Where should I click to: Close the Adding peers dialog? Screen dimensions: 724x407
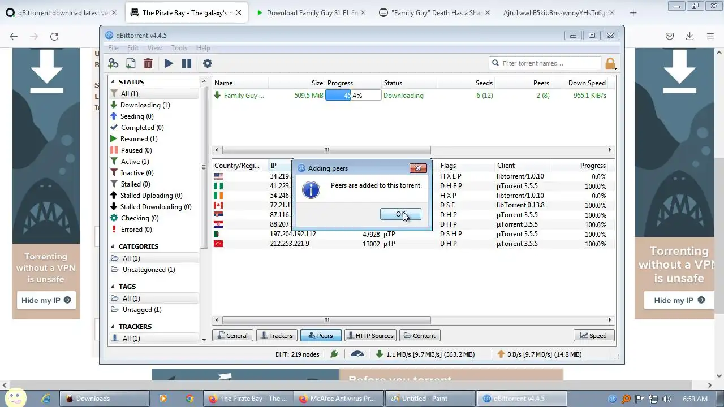(x=418, y=168)
